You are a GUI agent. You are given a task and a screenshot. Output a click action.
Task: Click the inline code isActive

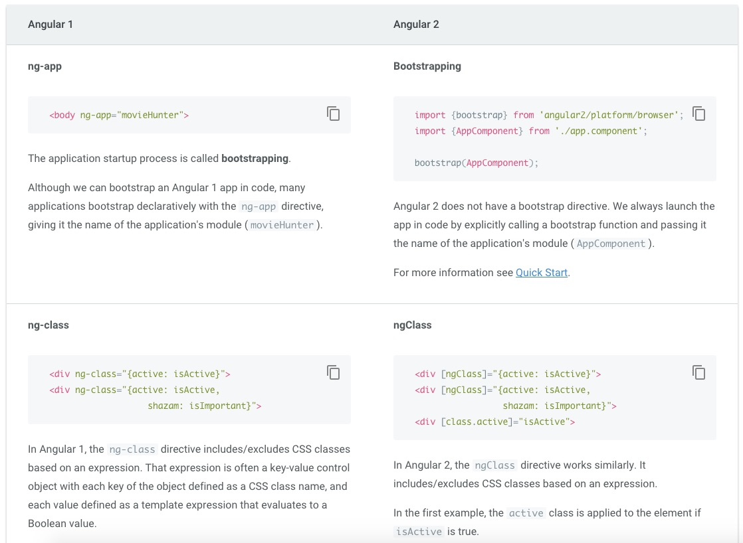(x=419, y=532)
